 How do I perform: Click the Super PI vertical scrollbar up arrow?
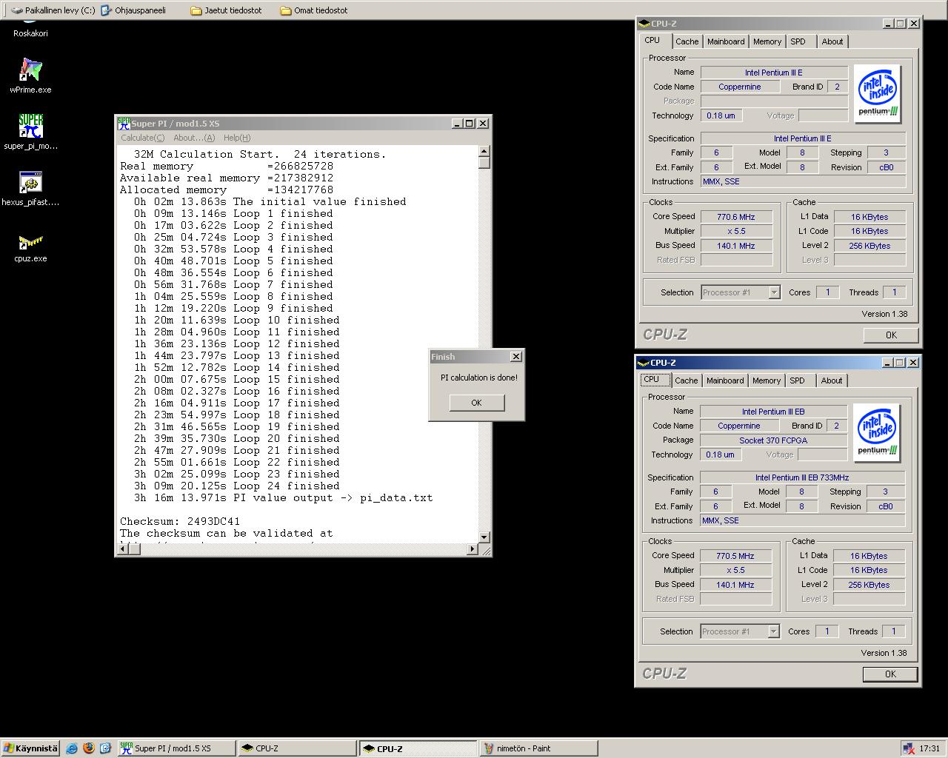click(x=484, y=151)
